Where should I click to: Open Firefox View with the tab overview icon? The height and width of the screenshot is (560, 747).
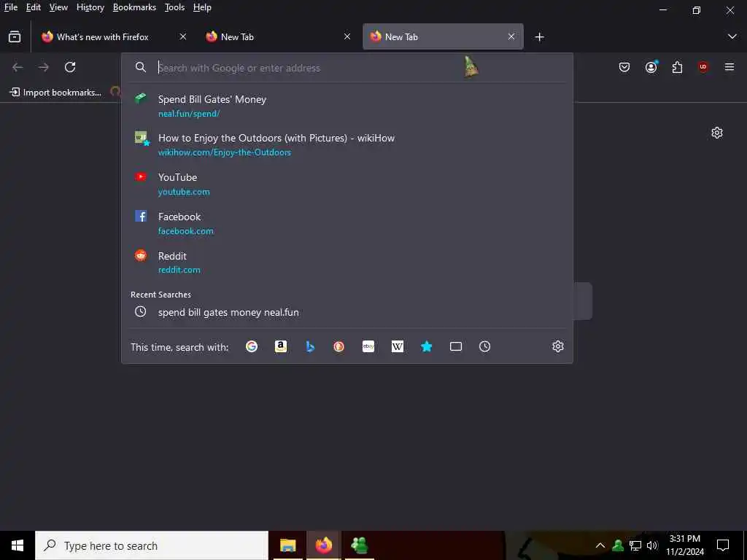tap(15, 36)
